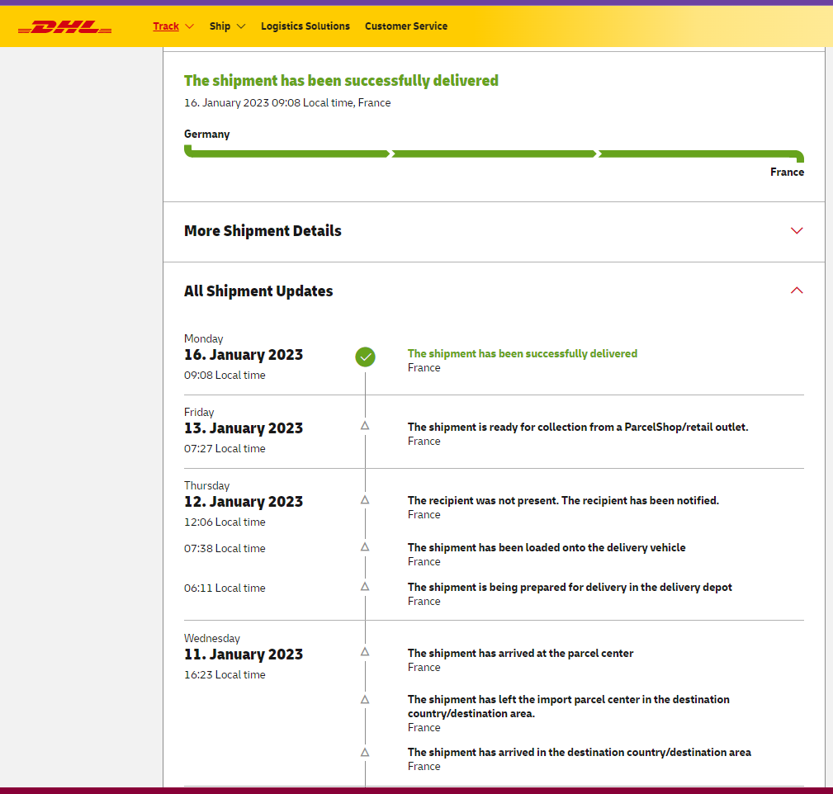Image resolution: width=833 pixels, height=794 pixels.
Task: Click triangle marker for delivery depot preparation
Action: click(x=365, y=587)
